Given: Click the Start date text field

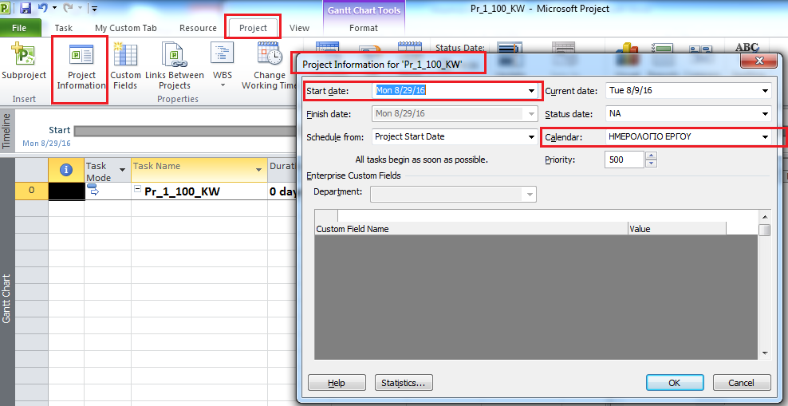Looking at the screenshot, I should point(448,92).
